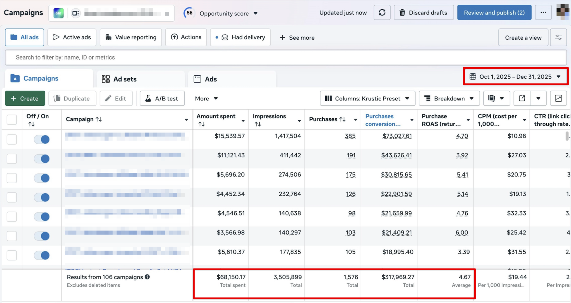
Task: Click the search filter input field
Action: tap(285, 57)
